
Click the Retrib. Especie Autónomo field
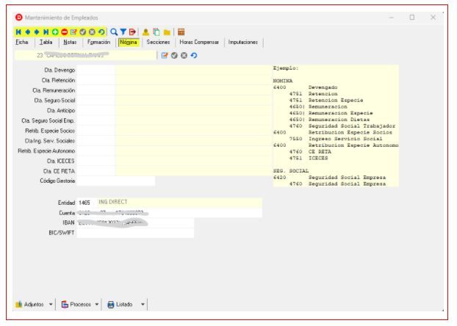[96, 151]
